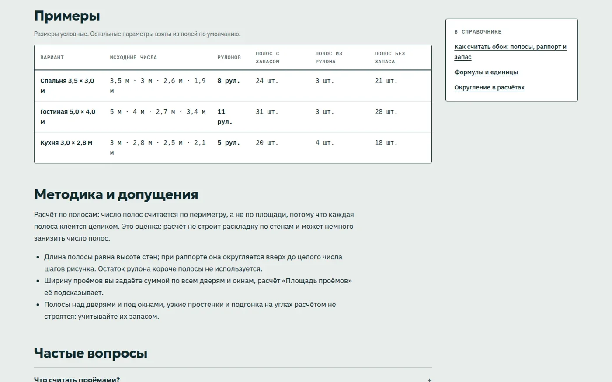The height and width of the screenshot is (382, 612).
Task: Click the "Полос с запасом" column header
Action: point(268,58)
